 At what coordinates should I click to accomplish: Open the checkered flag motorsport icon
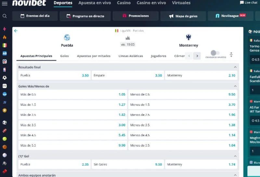5,163
